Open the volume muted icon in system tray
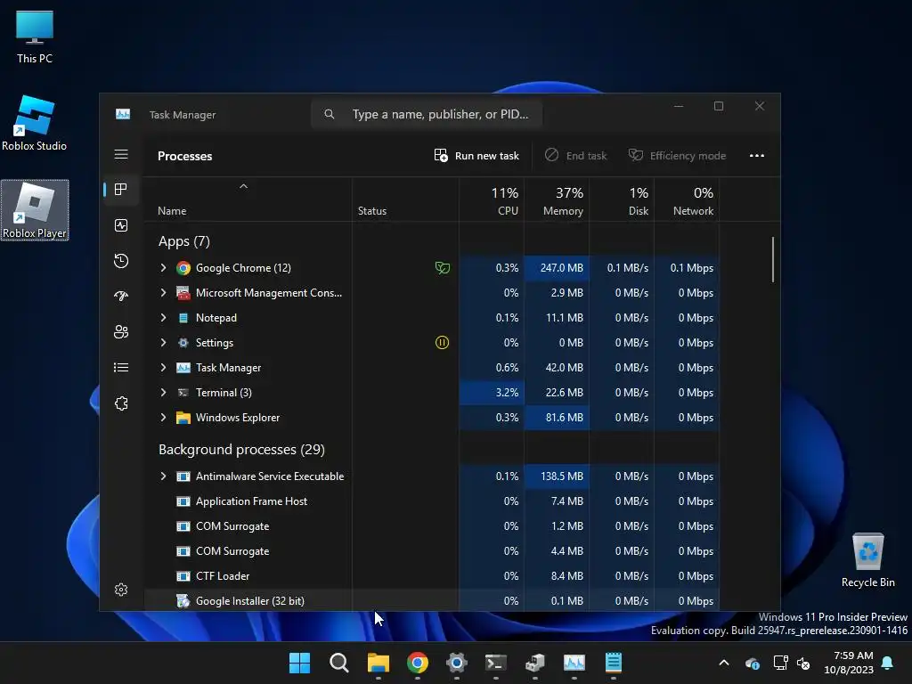Image resolution: width=912 pixels, height=684 pixels. [x=803, y=663]
